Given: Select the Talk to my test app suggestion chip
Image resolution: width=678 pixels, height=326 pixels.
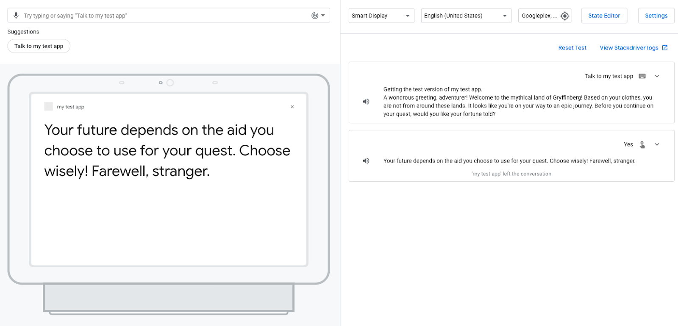Looking at the screenshot, I should [39, 46].
